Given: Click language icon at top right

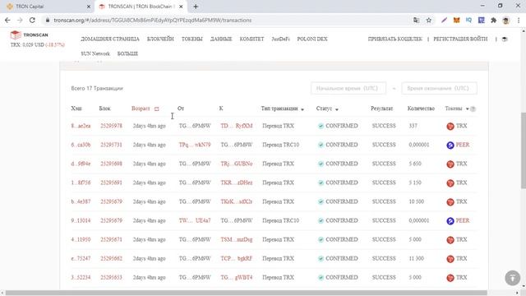Looking at the screenshot, I should tap(505, 39).
